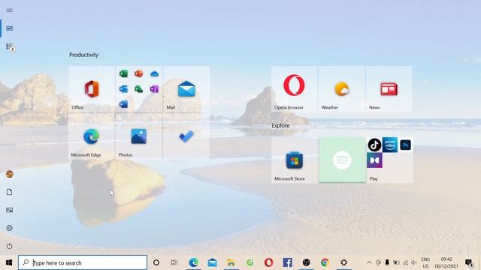The image size is (481, 270).
Task: Open Chrome from the taskbar
Action: tap(325, 262)
